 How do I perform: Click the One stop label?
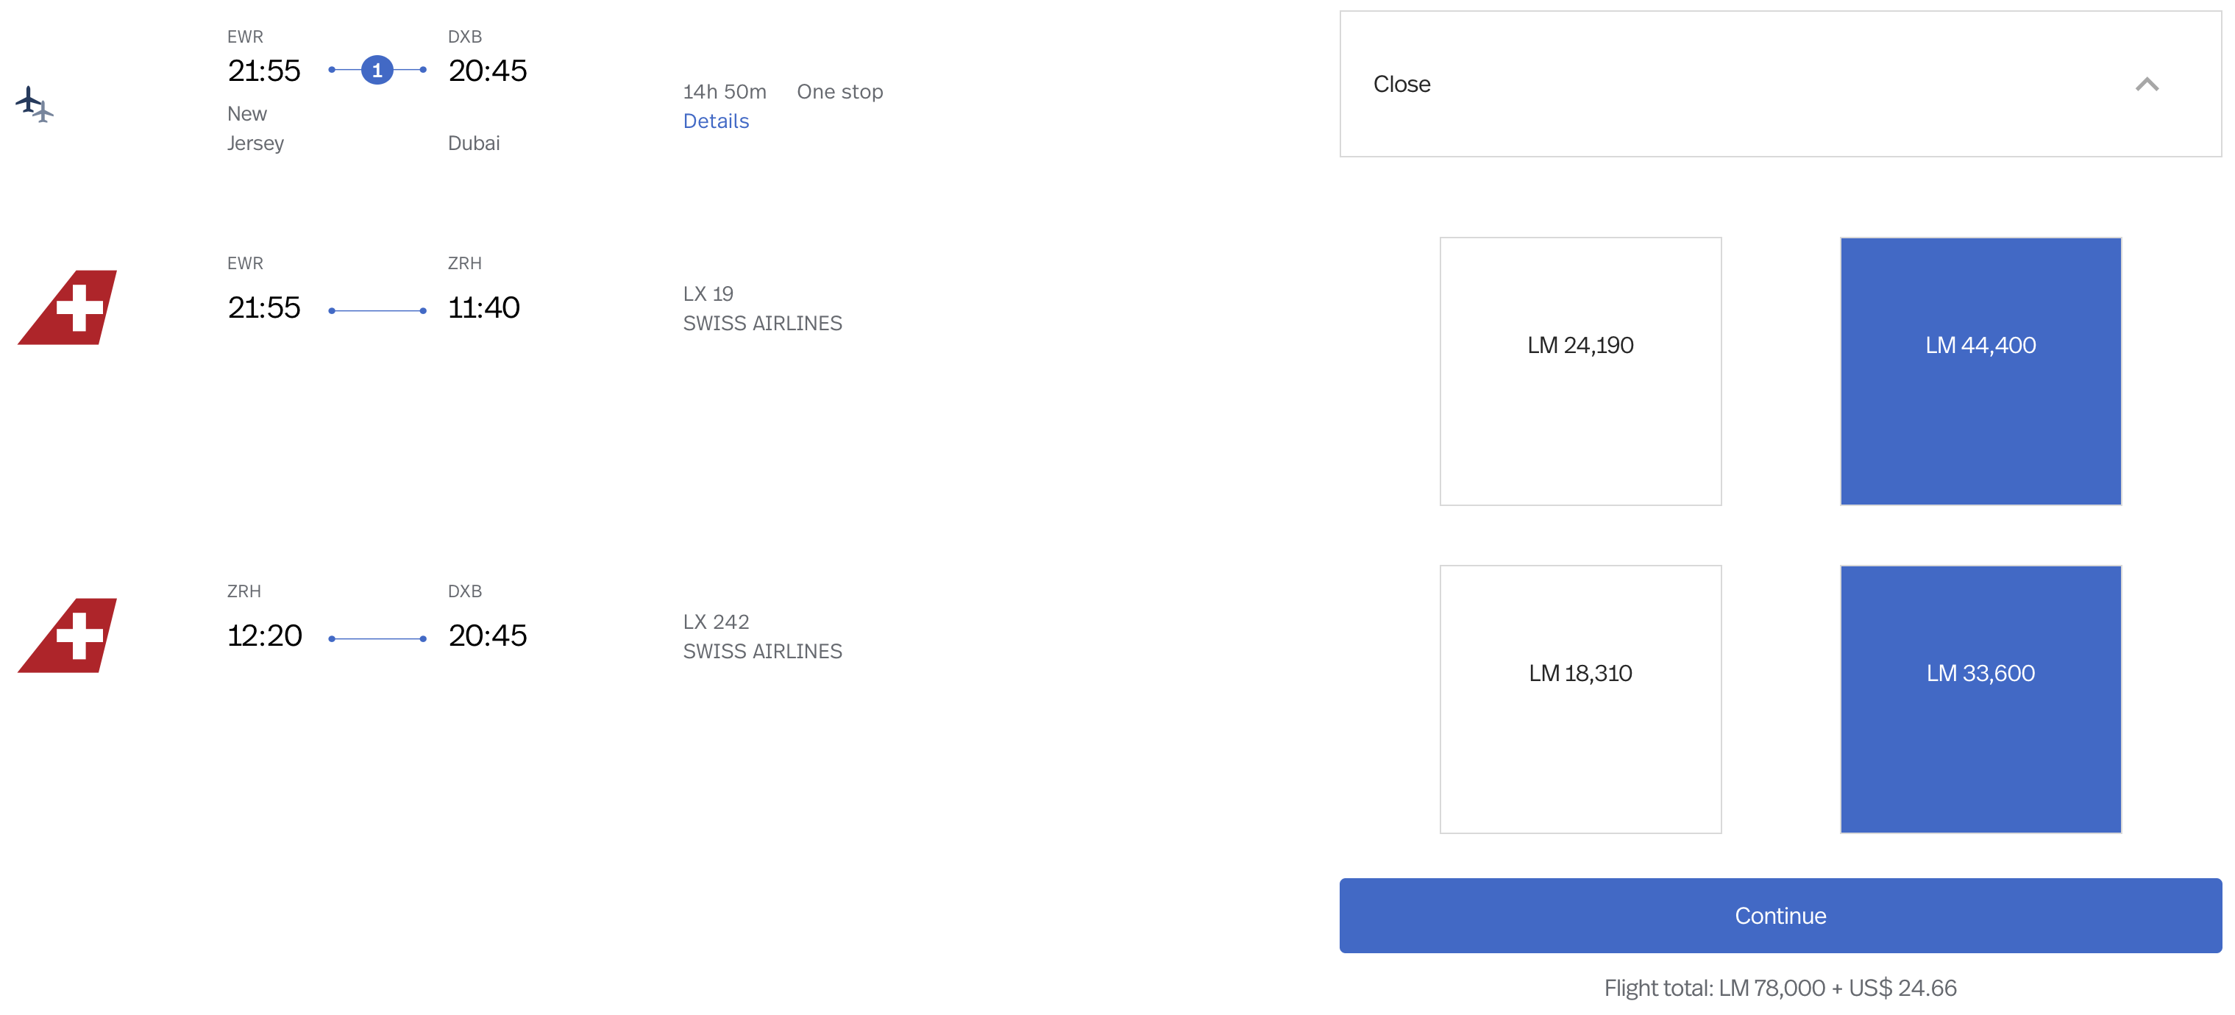click(839, 91)
